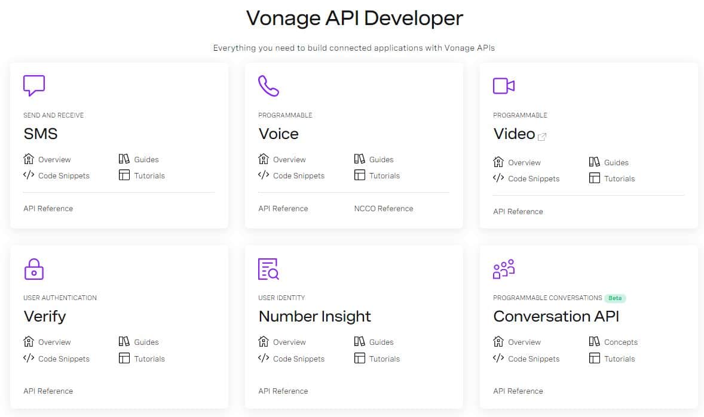This screenshot has width=704, height=417.
Task: Open Video Code Snippets
Action: [x=534, y=179]
